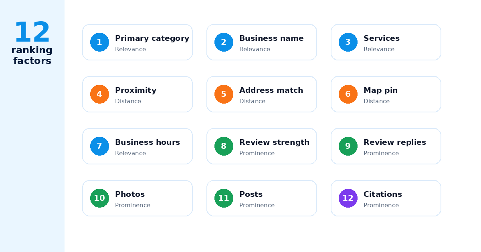
Task: Click the orange number 4 badge
Action: 99,94
